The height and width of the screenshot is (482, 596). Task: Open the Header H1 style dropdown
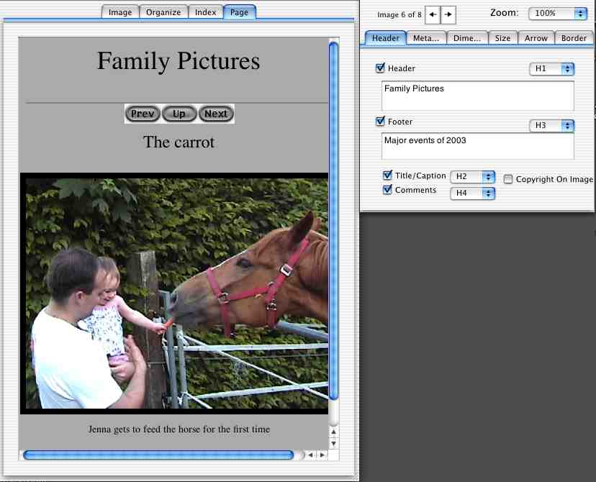551,69
